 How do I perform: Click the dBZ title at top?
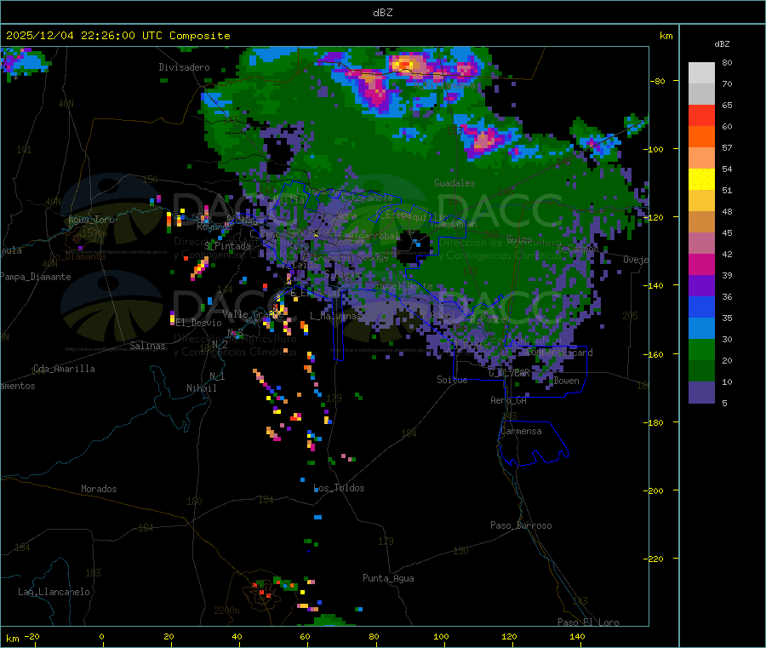pos(382,13)
